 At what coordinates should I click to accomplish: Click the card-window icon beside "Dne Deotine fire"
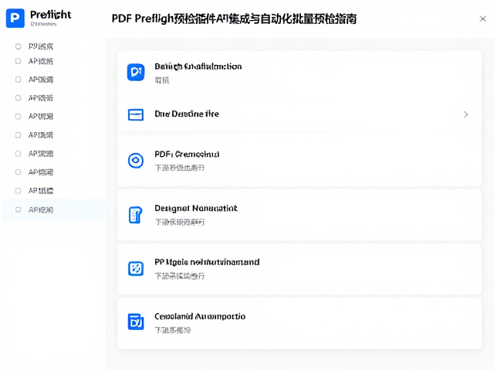[136, 114]
